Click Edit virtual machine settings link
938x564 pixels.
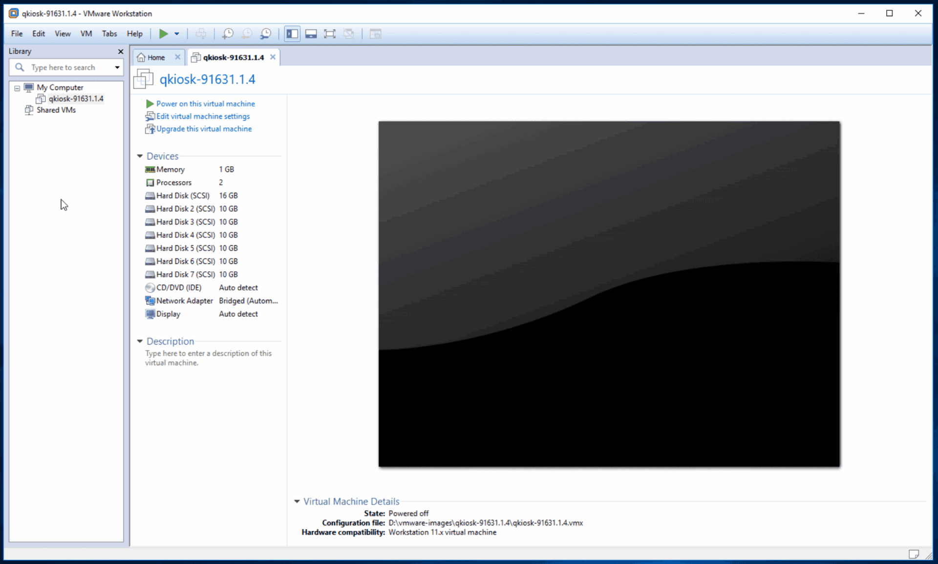pyautogui.click(x=202, y=116)
